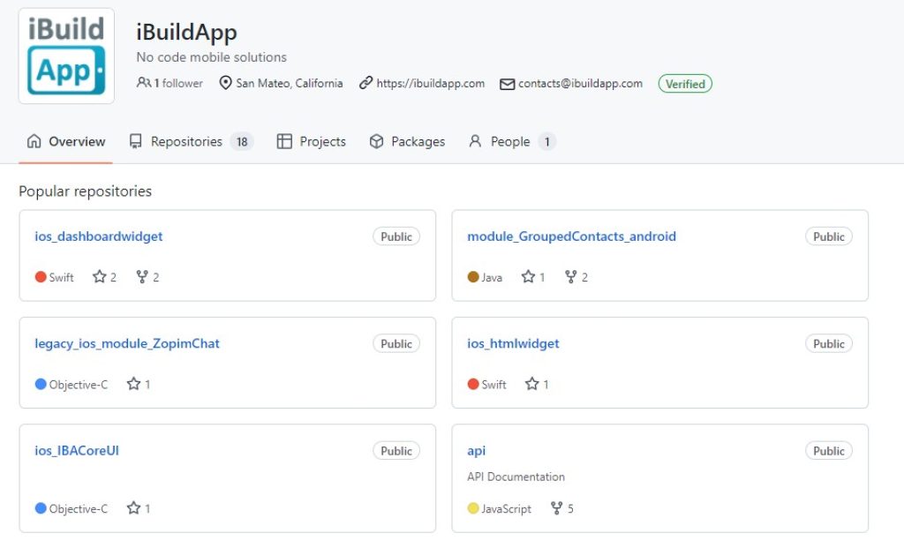This screenshot has height=548, width=904.
Task: Open the ios_dashboardwidget repository
Action: pyautogui.click(x=99, y=236)
